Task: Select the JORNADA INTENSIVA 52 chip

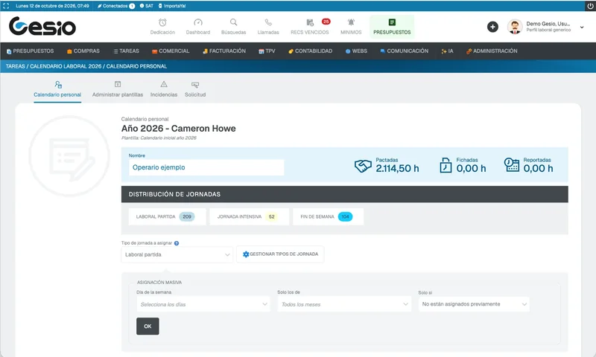Action: (x=249, y=216)
